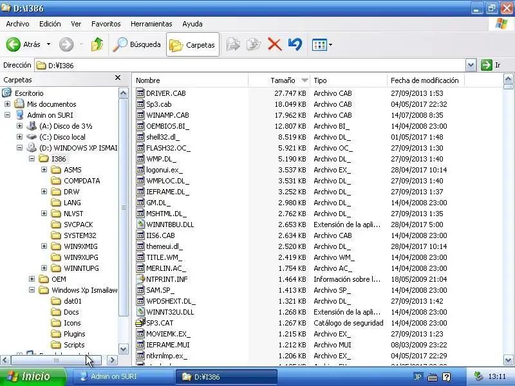Open the Ayuda menu
This screenshot has width=515, height=386.
click(x=192, y=24)
